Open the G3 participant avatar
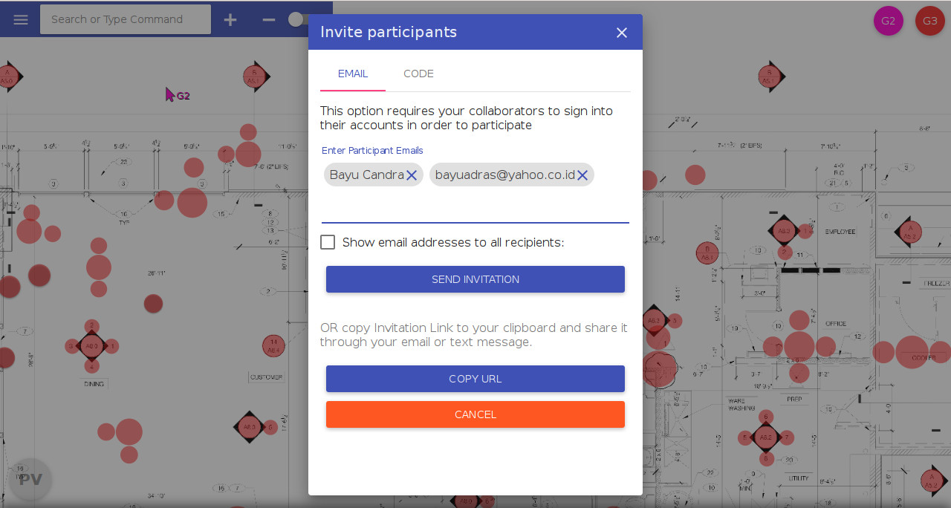This screenshot has width=951, height=508. [x=930, y=21]
